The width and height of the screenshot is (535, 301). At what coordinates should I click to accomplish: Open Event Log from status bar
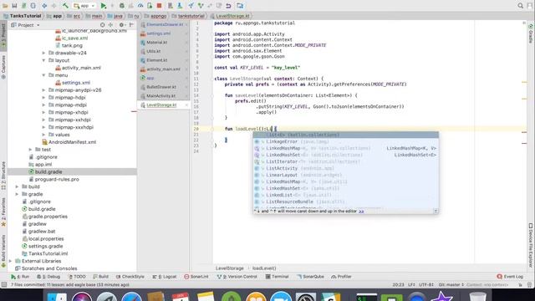pyautogui.click(x=510, y=277)
